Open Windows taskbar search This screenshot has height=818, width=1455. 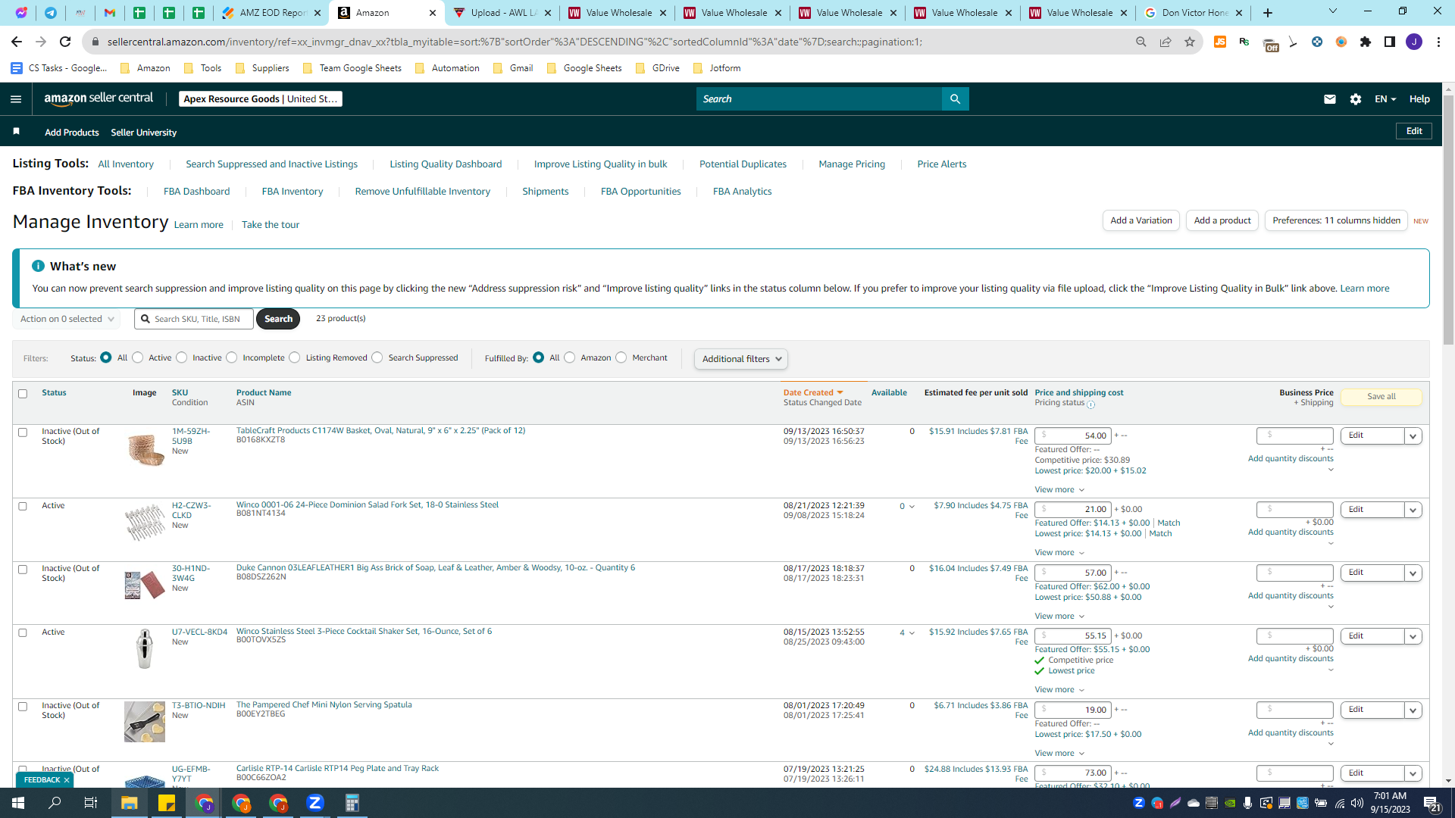coord(55,803)
